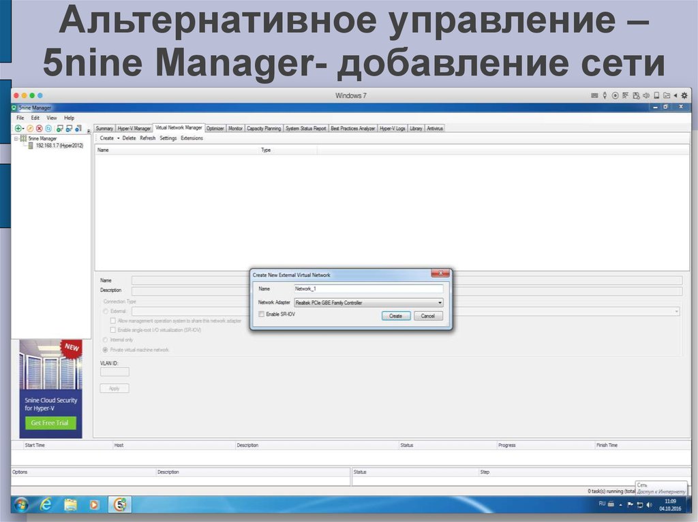Click the 5nine Manager taskbar icon
This screenshot has width=698, height=522.
pos(120,504)
